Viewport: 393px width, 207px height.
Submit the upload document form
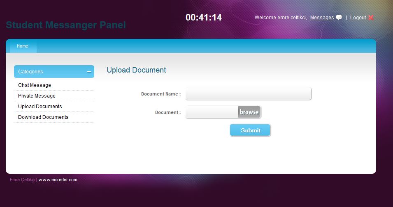[x=250, y=130]
